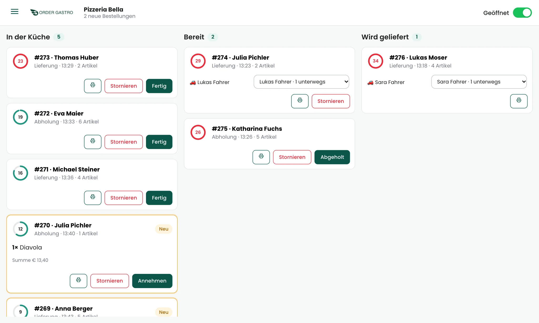Print order #276 Lukas Moser

(519, 101)
